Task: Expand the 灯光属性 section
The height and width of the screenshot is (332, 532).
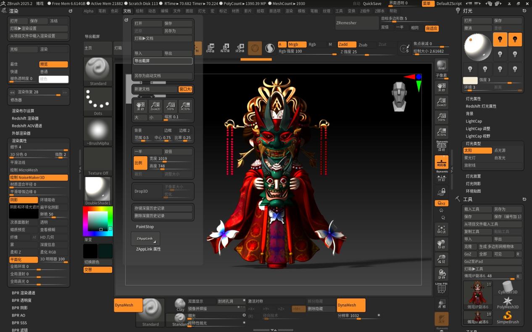Action: 473,99
